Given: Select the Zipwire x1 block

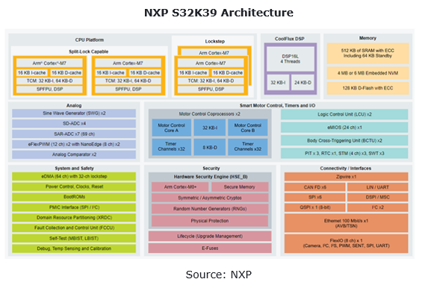Looking at the screenshot, I should 346,177.
